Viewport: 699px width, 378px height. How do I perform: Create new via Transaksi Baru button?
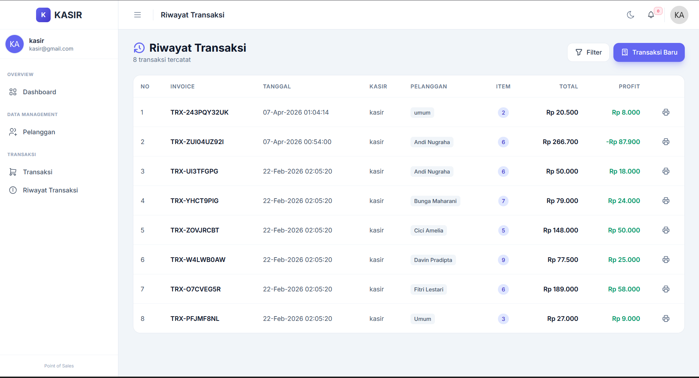coord(649,52)
